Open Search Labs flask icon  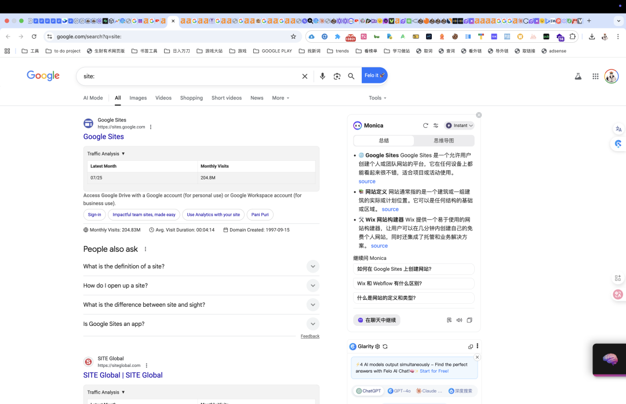click(x=578, y=76)
